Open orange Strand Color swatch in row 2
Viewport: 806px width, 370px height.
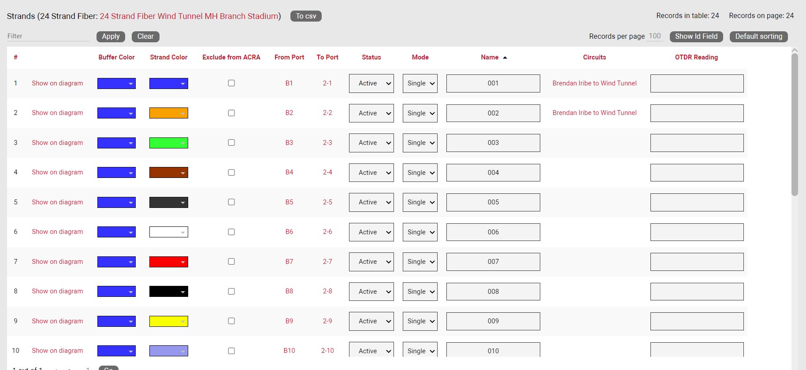168,113
